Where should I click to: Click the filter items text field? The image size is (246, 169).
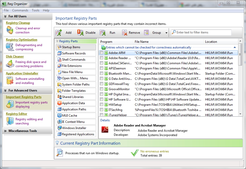click(203, 32)
